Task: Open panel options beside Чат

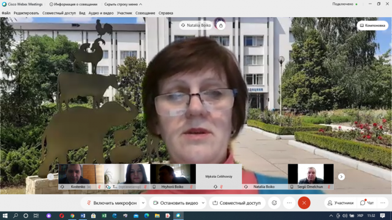Action: pyautogui.click(x=383, y=203)
